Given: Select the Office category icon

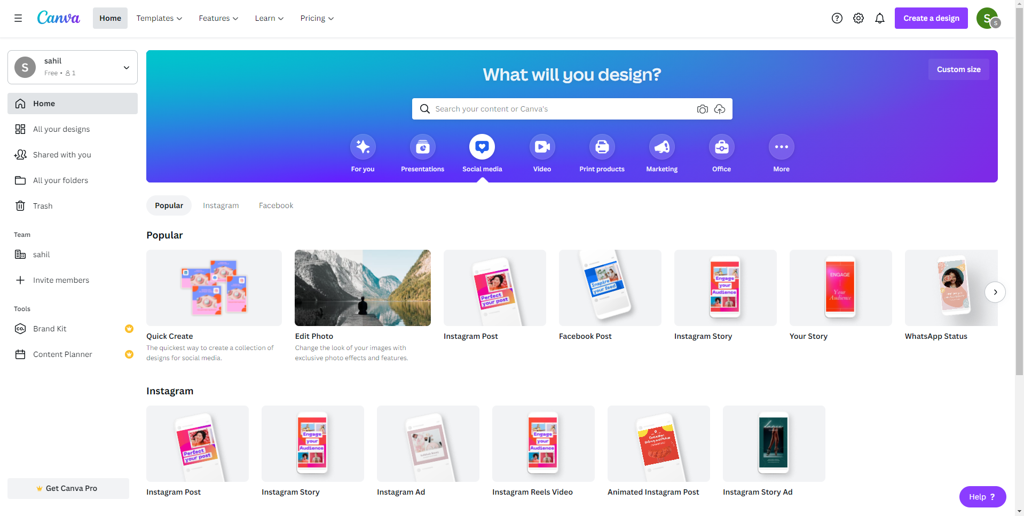Looking at the screenshot, I should click(722, 147).
